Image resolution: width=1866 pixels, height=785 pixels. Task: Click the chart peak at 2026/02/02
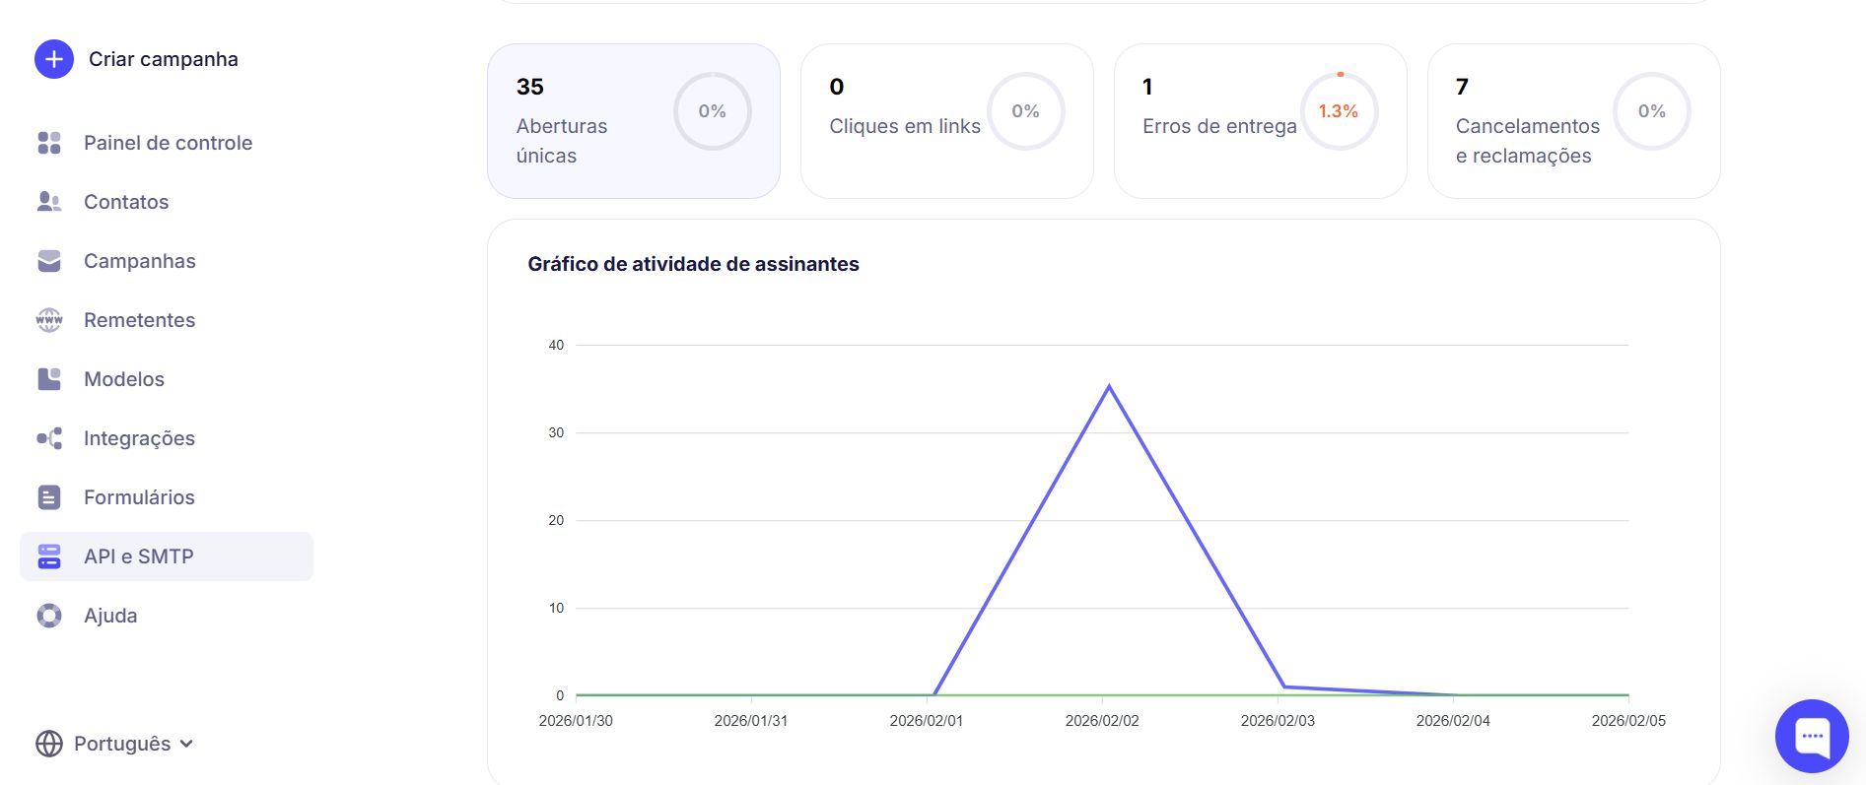coord(1109,387)
